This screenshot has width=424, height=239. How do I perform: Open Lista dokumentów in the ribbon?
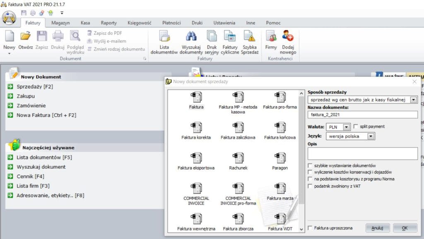(164, 43)
